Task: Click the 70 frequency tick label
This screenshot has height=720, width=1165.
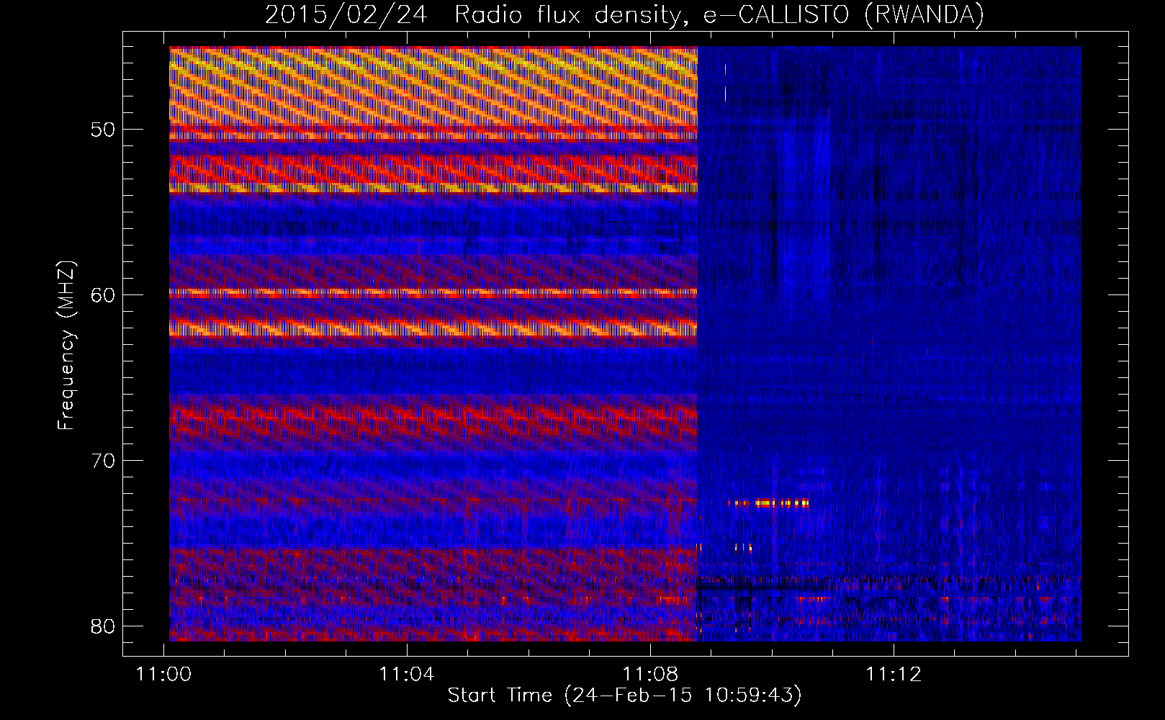Action: point(103,460)
